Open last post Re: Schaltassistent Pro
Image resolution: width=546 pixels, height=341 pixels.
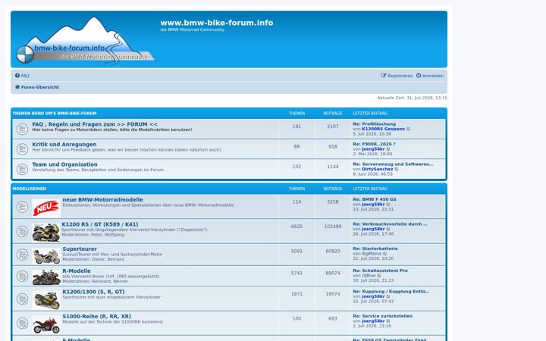380,271
